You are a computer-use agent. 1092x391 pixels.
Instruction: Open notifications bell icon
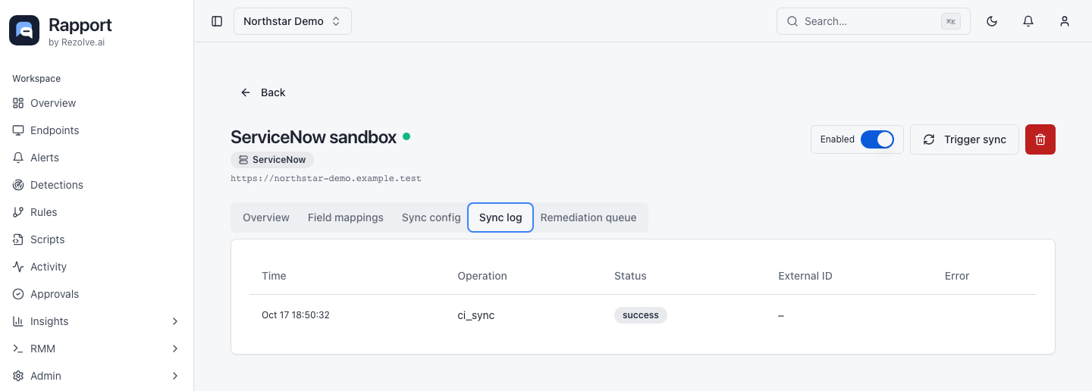tap(1028, 21)
